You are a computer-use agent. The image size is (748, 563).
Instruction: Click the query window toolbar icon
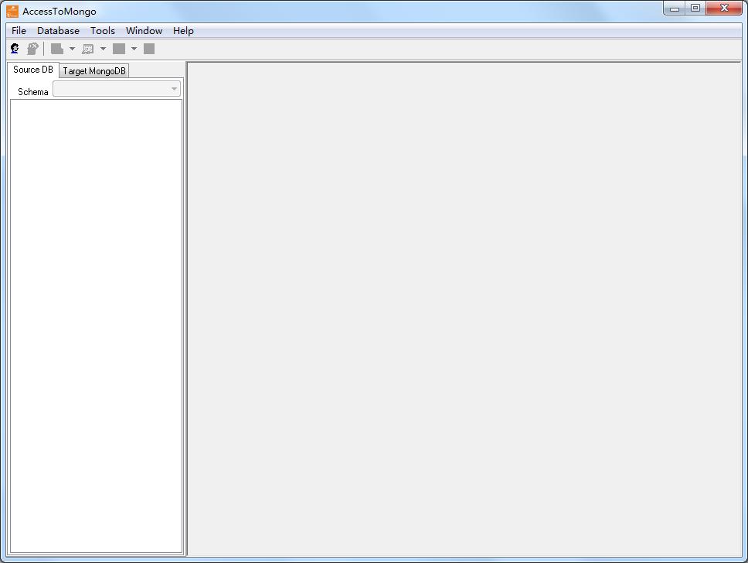[88, 49]
